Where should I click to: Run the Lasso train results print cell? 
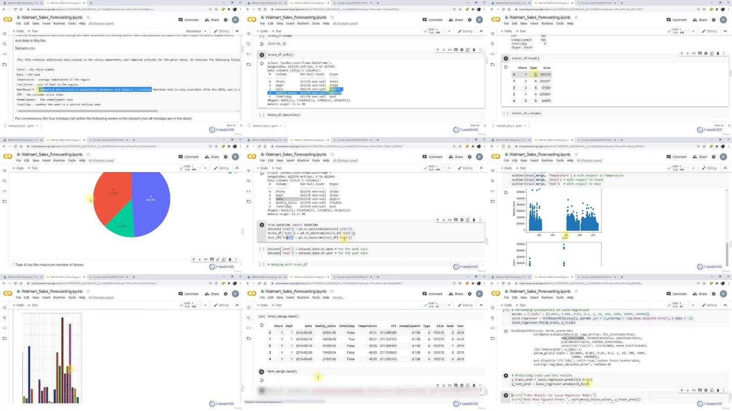(506, 395)
